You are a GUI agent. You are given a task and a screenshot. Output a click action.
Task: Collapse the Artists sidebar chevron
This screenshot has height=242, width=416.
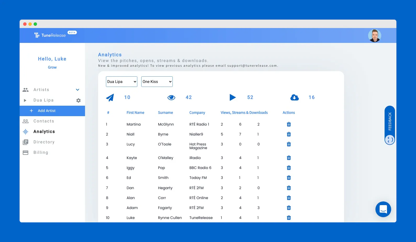coord(77,90)
